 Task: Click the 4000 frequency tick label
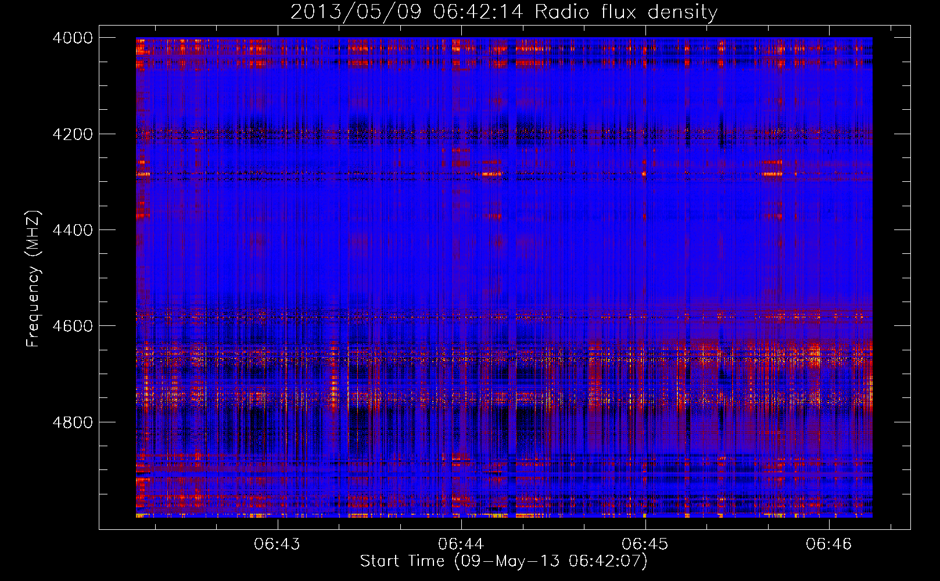point(73,38)
